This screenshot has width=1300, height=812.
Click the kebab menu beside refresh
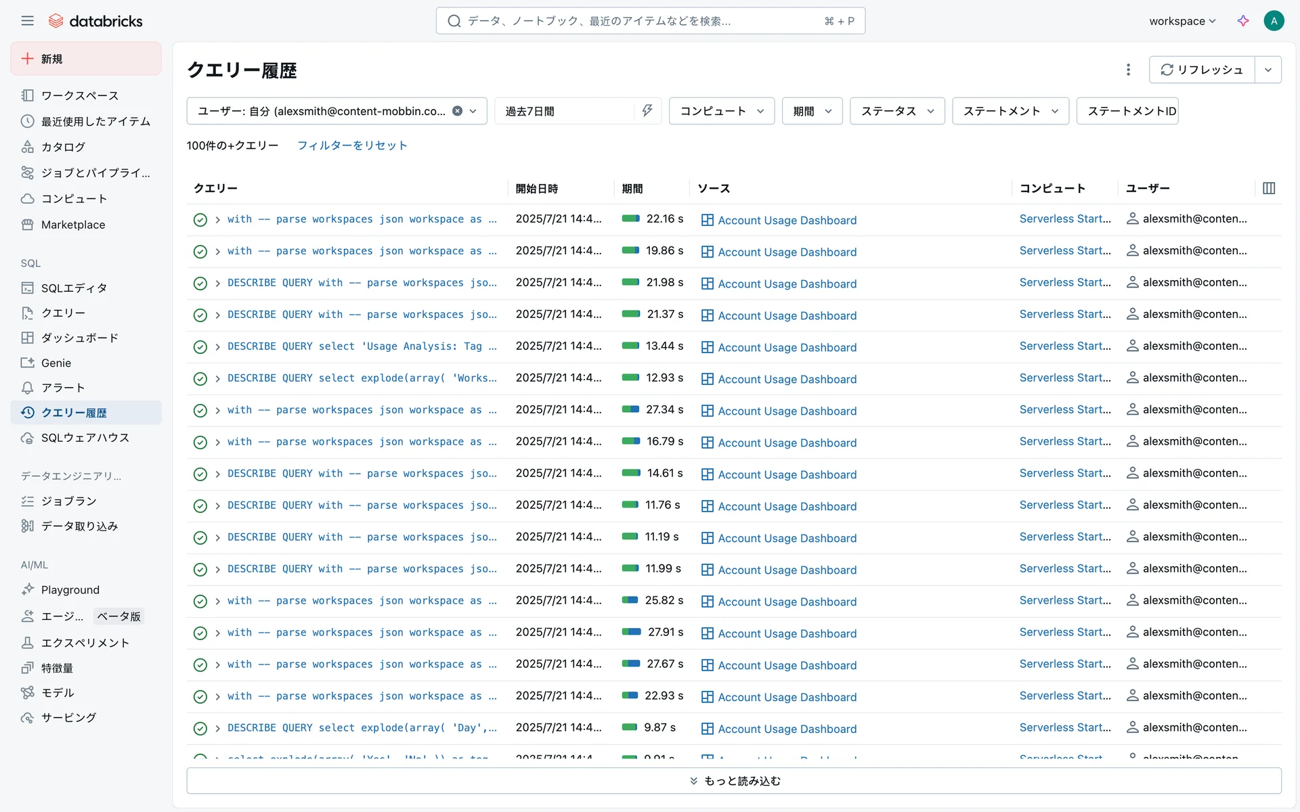(1128, 70)
